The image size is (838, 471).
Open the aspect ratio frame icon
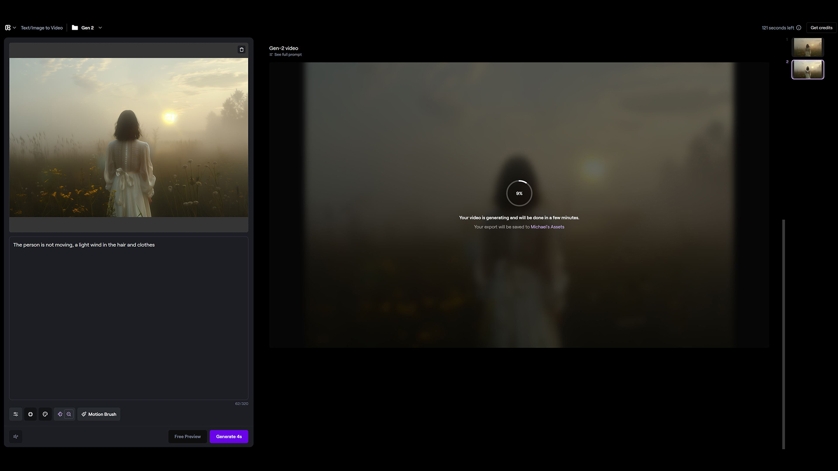[x=31, y=414]
